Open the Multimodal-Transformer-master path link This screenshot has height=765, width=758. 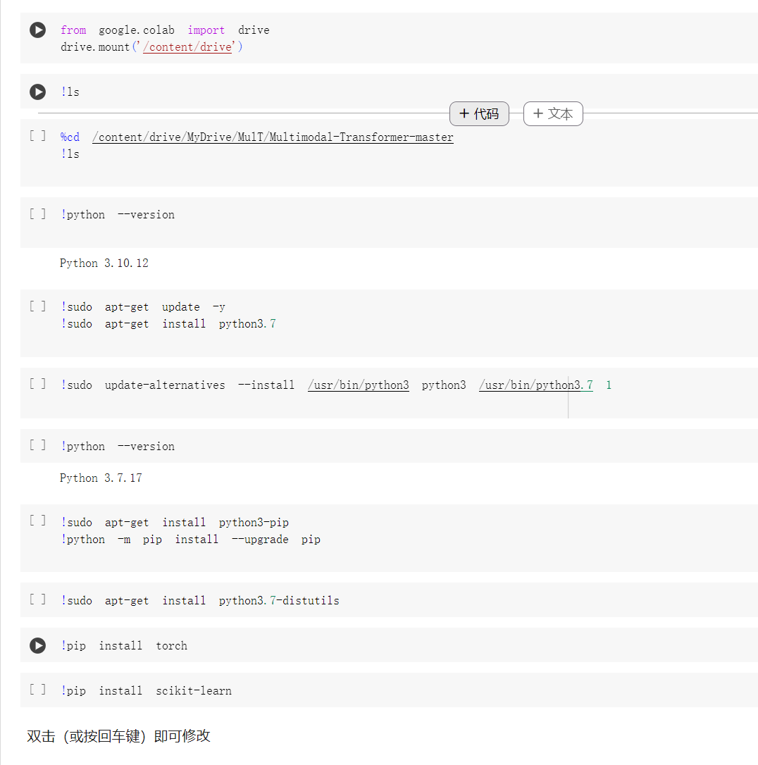point(273,137)
